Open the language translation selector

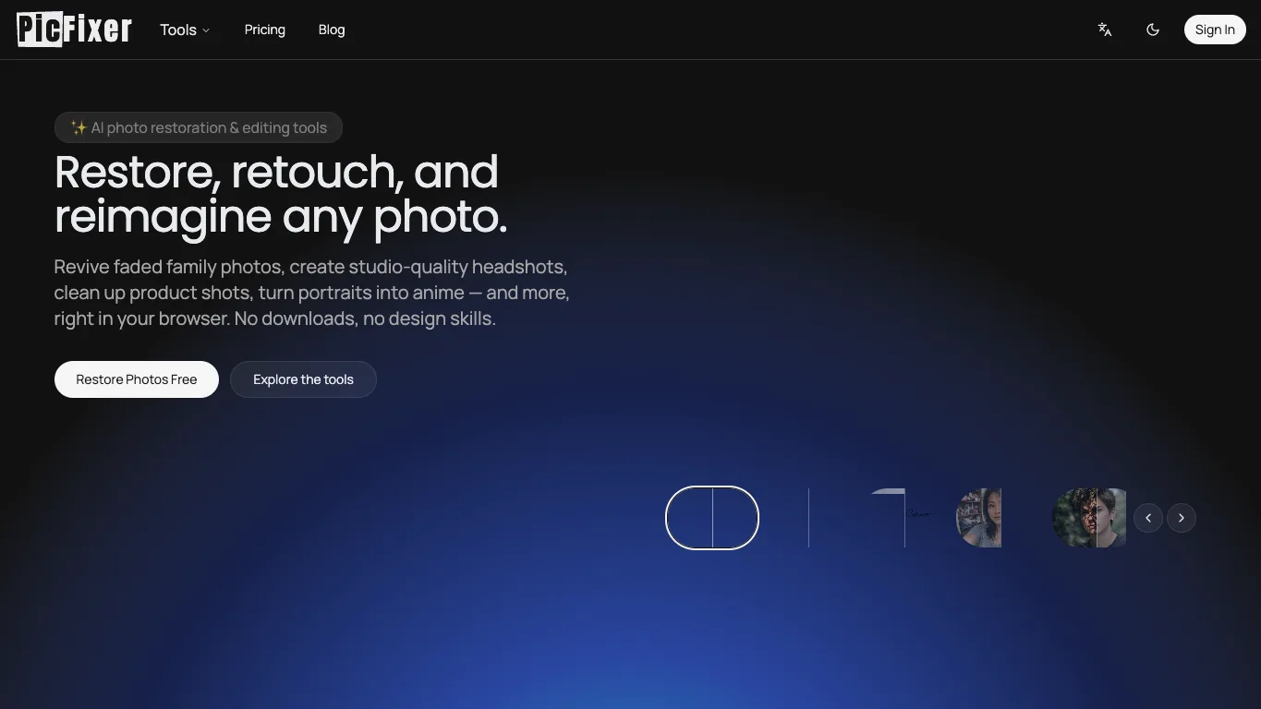point(1105,30)
